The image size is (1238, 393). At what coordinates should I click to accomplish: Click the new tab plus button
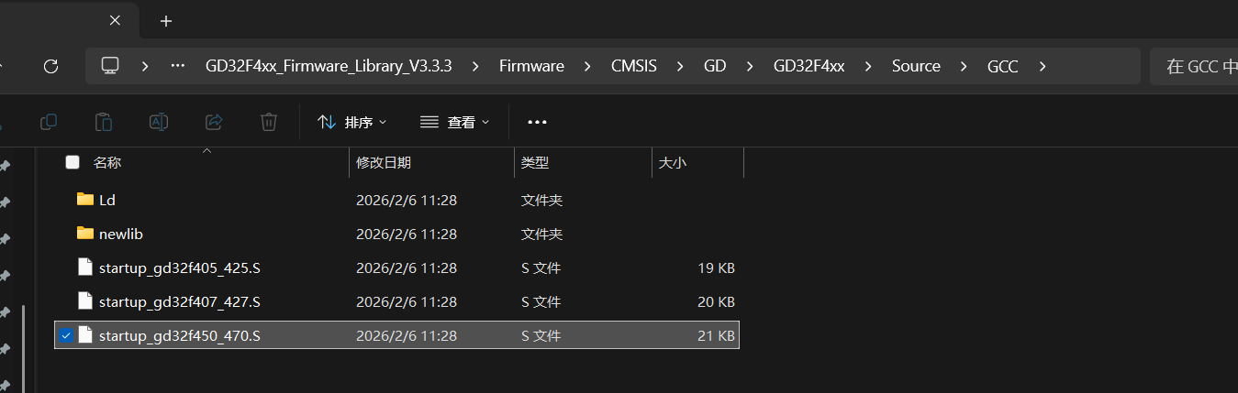point(166,21)
